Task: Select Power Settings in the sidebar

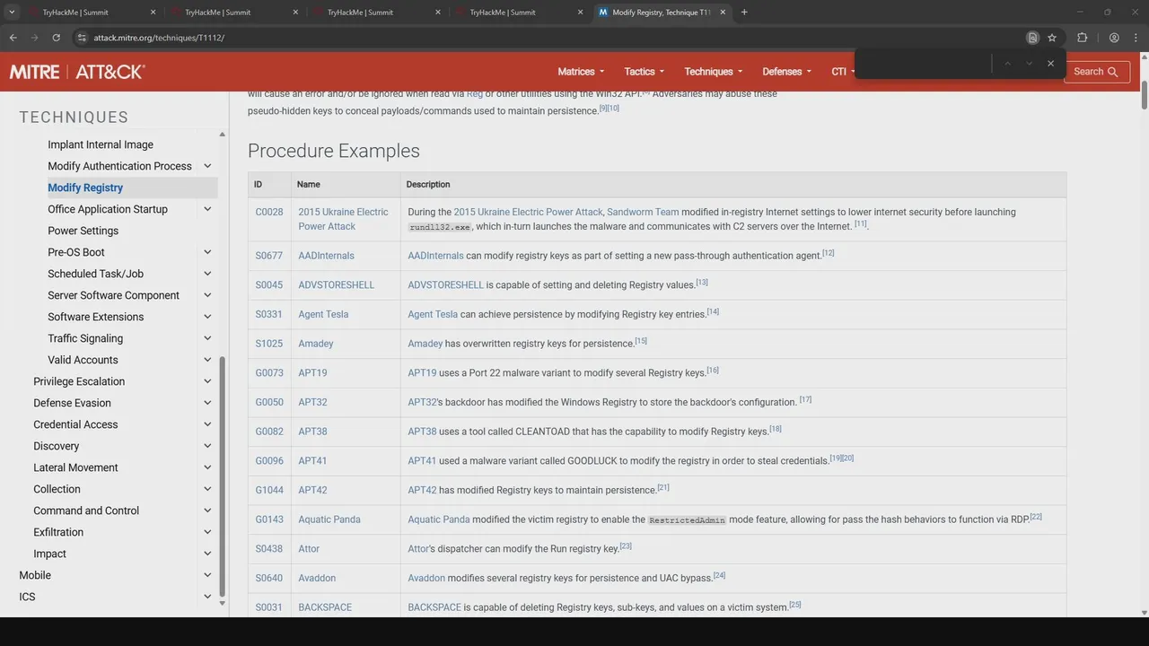Action: [83, 231]
